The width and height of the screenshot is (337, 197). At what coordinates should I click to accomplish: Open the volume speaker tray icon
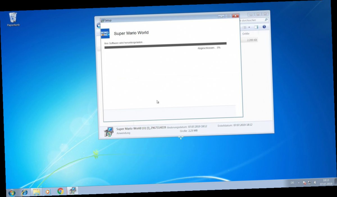314,182
